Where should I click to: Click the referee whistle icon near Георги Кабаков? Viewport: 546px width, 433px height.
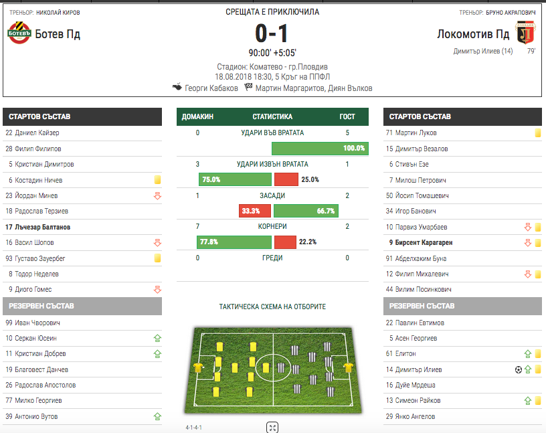(x=177, y=86)
